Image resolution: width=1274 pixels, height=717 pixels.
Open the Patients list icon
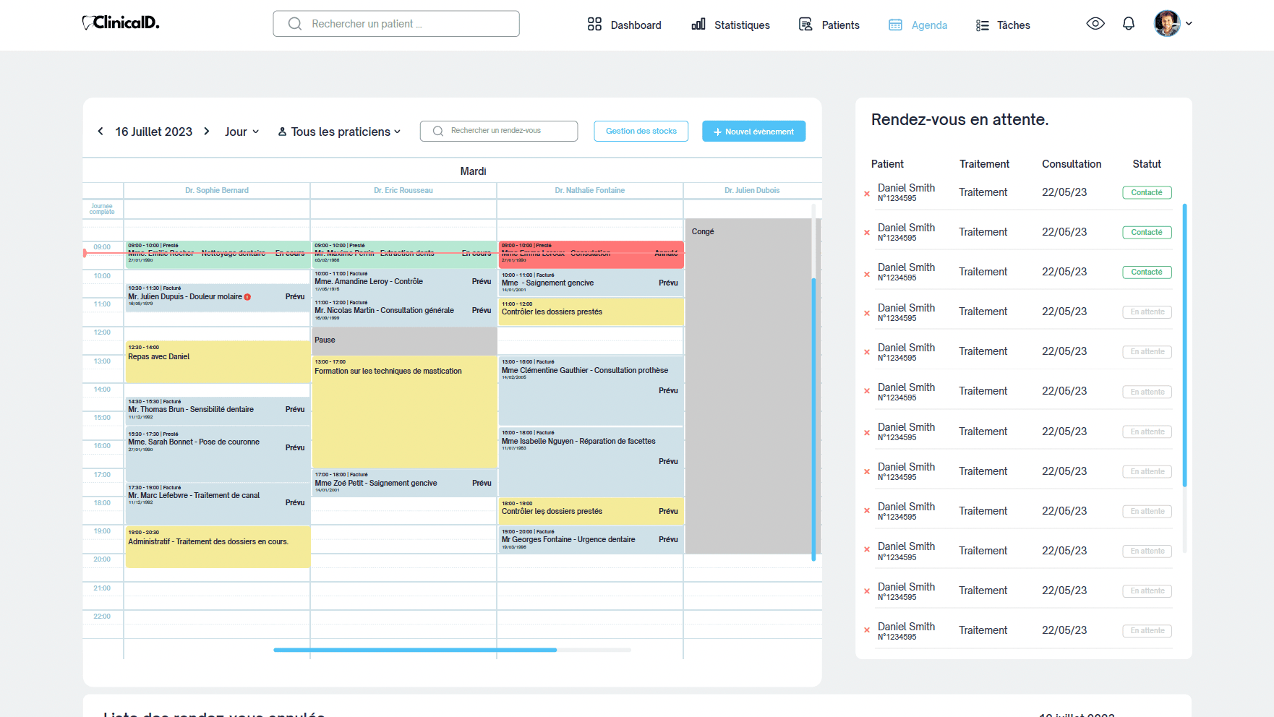[x=805, y=25]
